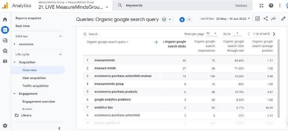The width and height of the screenshot is (288, 131).
Task: Click the 30.39 average position cell
Action: [x=269, y=108]
